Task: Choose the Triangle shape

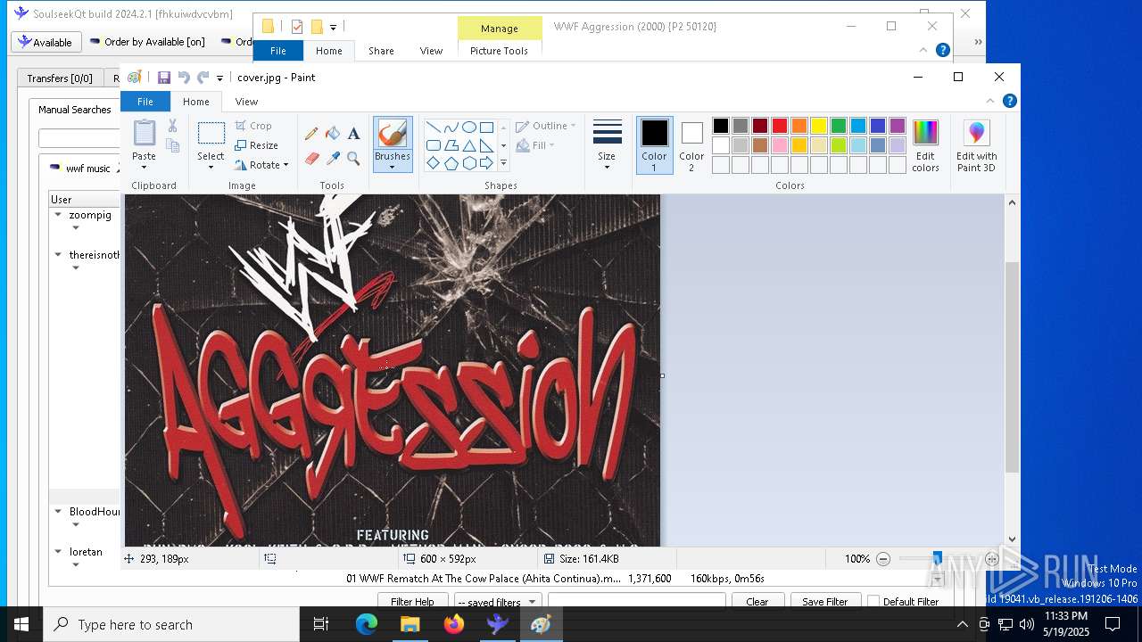Action: pos(468,145)
